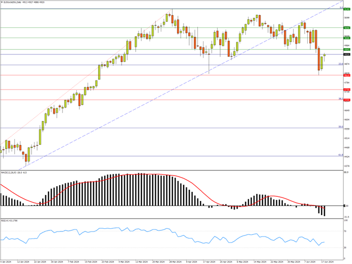Select the 50.0 Fibonacci level label
This screenshot has height=264, width=352.
[x=340, y=127]
